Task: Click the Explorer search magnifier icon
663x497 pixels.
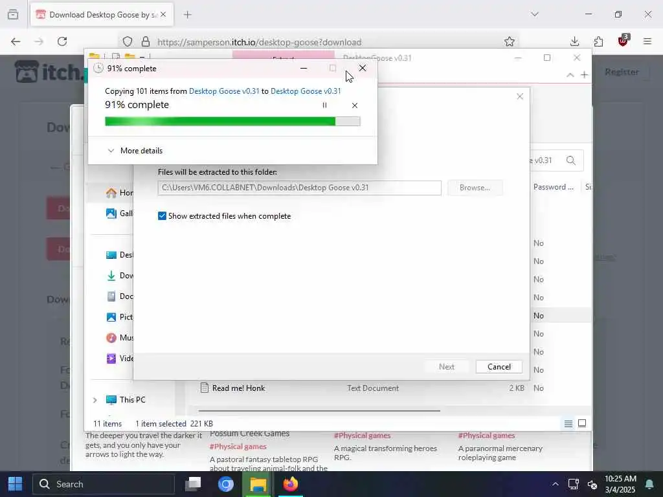Action: (x=570, y=160)
